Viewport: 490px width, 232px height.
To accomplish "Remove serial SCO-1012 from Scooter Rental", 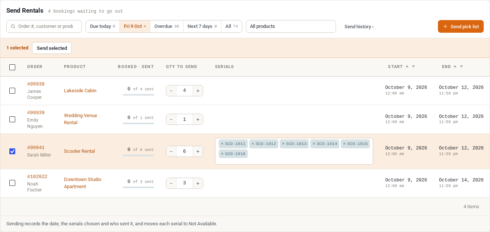I will (253, 144).
